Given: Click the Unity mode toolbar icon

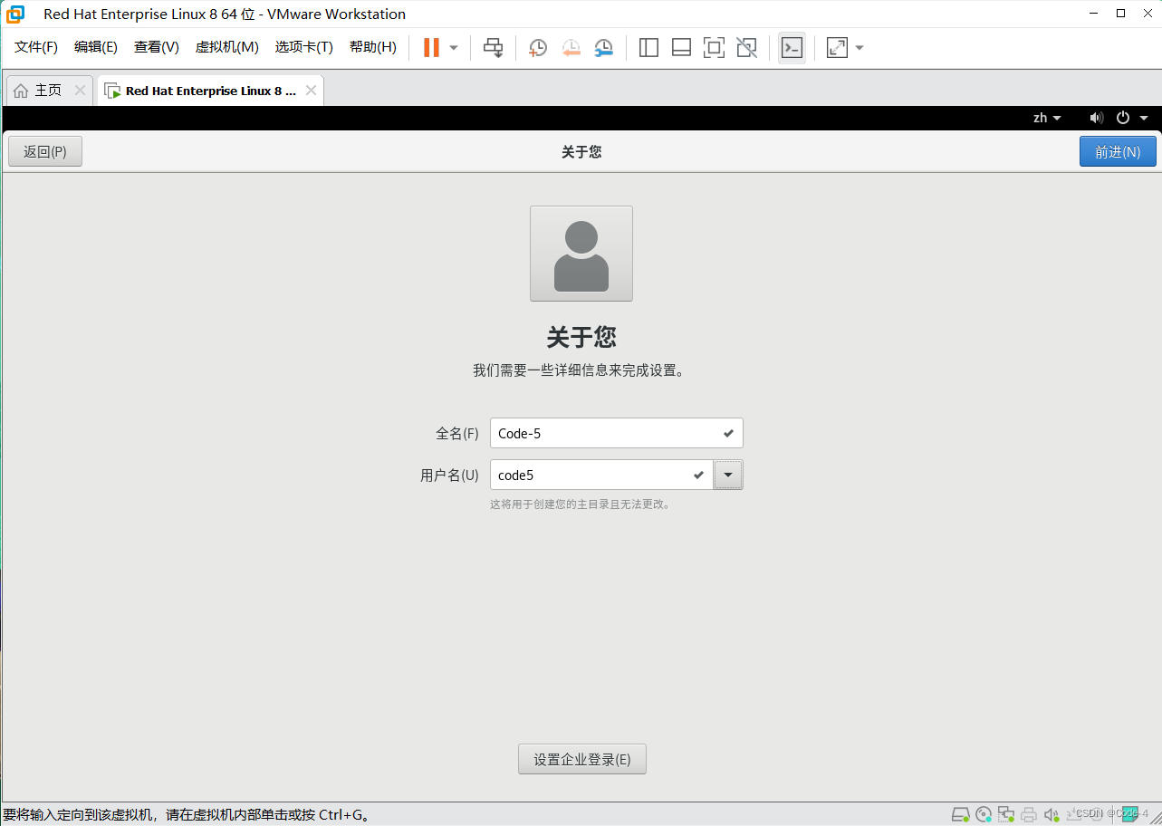Looking at the screenshot, I should [746, 48].
